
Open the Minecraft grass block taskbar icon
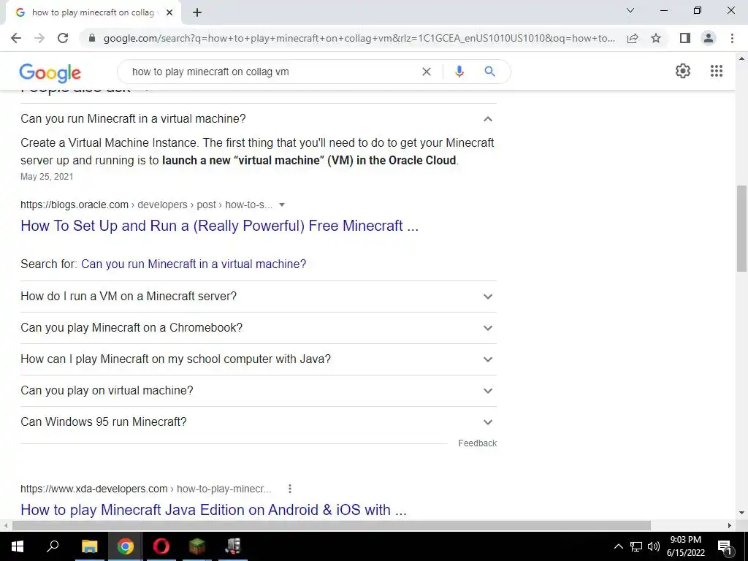pyautogui.click(x=196, y=546)
